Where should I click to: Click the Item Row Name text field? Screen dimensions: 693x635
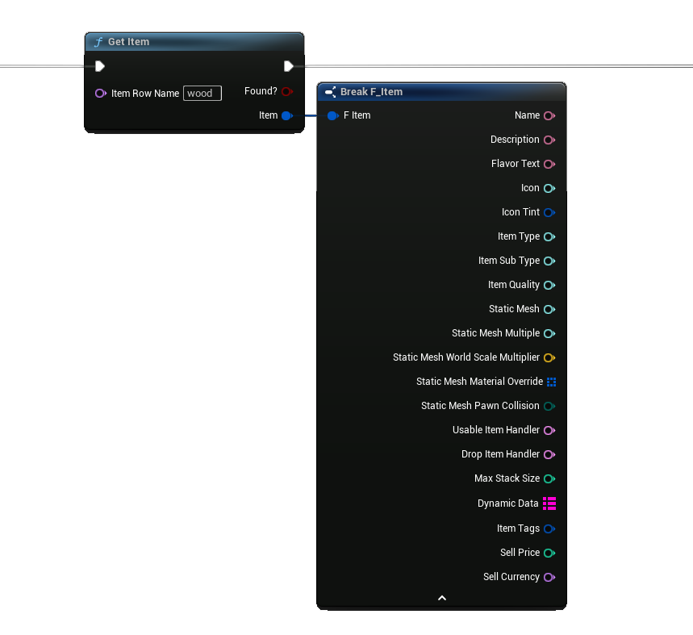click(x=202, y=93)
